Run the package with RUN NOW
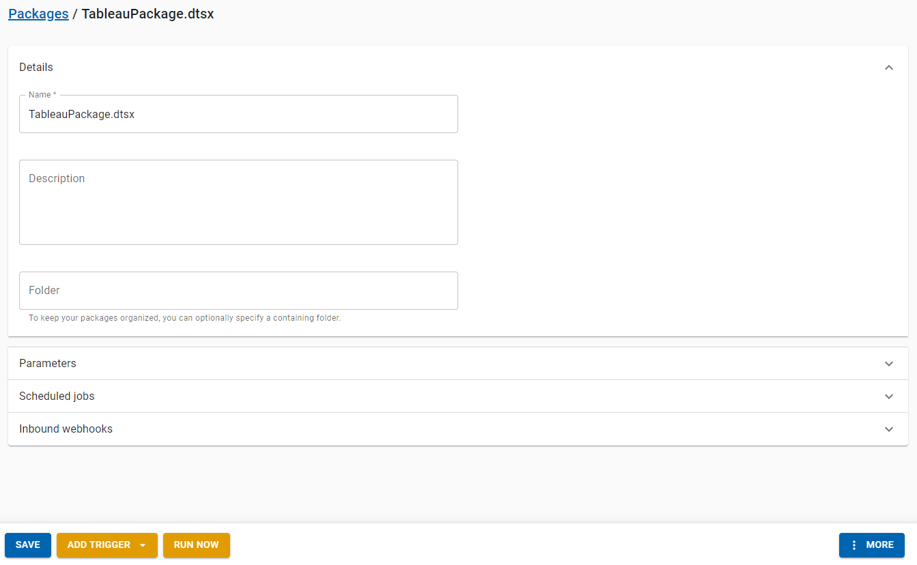The width and height of the screenshot is (917, 565). (196, 545)
